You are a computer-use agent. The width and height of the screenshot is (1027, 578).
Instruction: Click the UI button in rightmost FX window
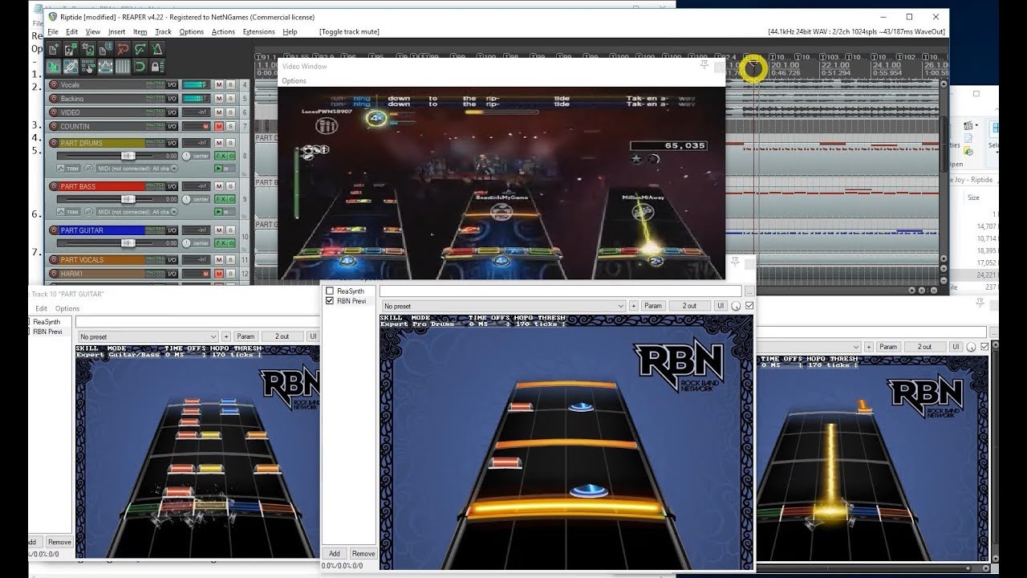[x=956, y=347]
